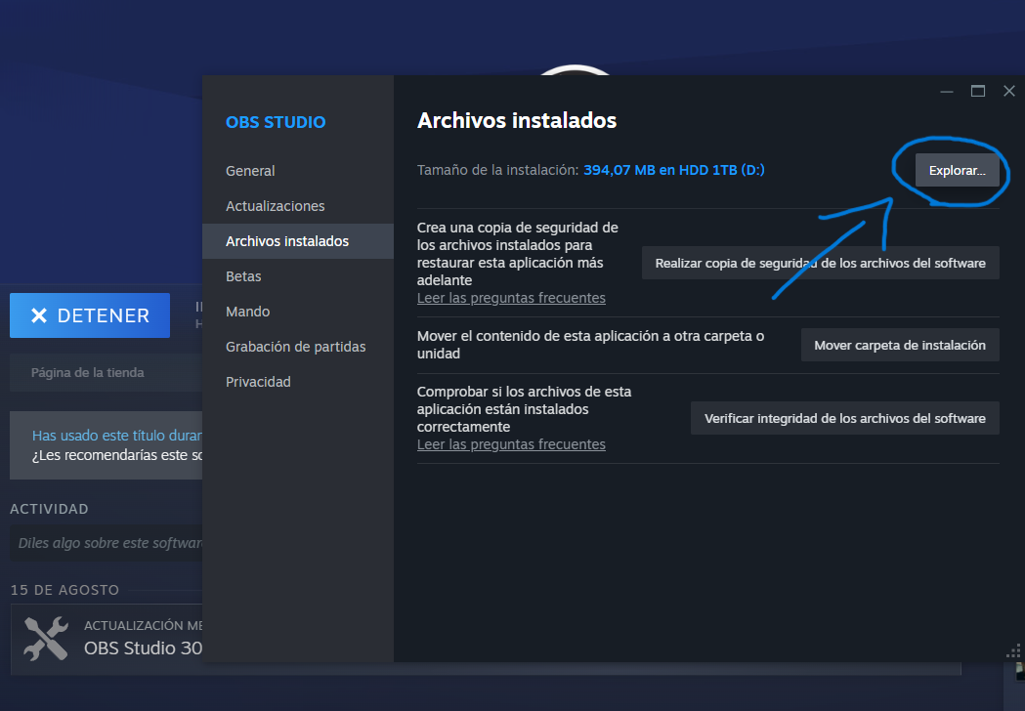The image size is (1025, 711).
Task: Click the Explorar... button
Action: click(957, 171)
